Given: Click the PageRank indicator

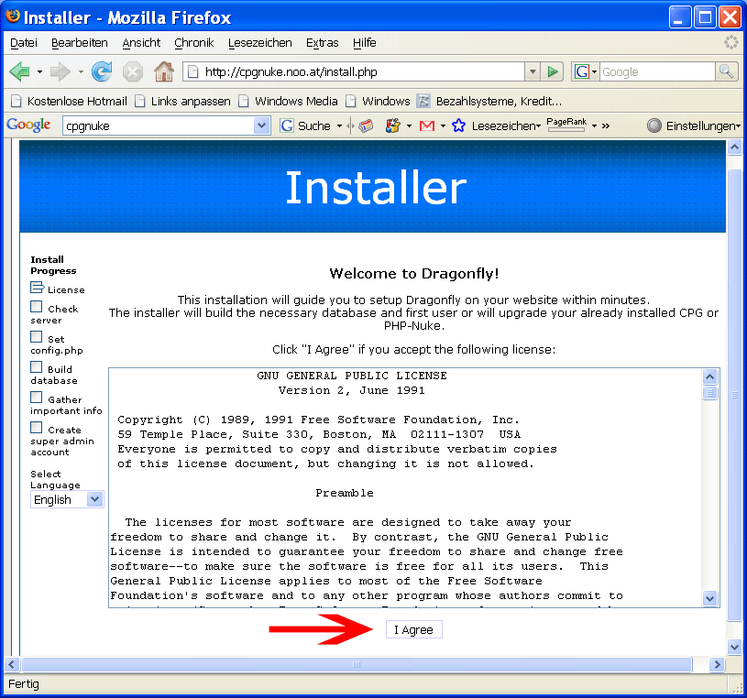Looking at the screenshot, I should (x=566, y=125).
